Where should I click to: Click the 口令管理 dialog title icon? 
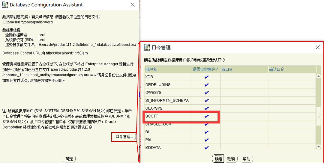coord(147,47)
